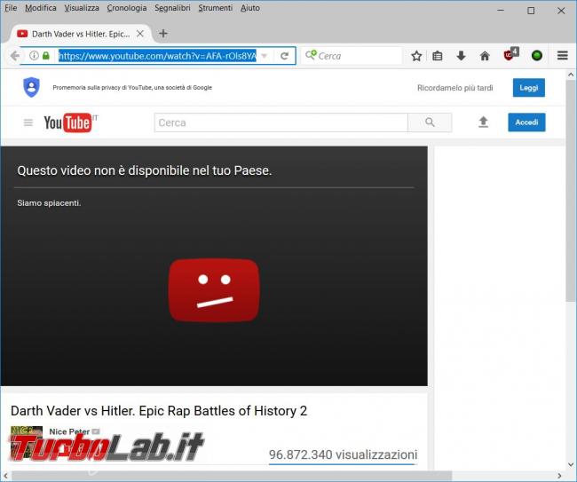Click the search engine magnifier icon
577x482 pixels.
[311, 56]
